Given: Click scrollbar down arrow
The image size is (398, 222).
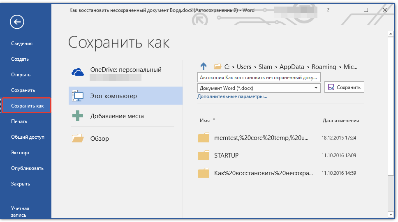Looking at the screenshot, I should click(x=391, y=215).
